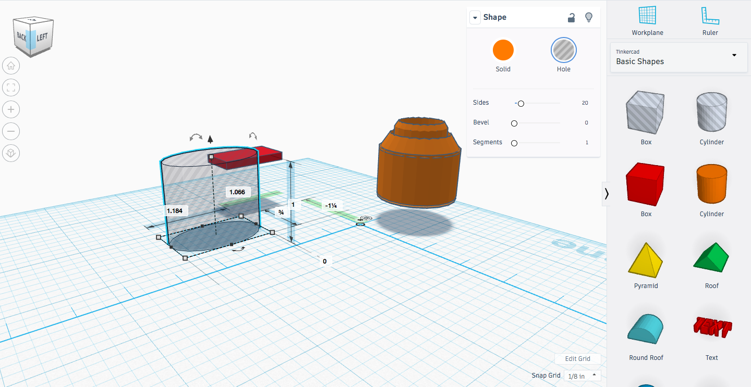
Task: Pick the yellow Pyramid shape
Action: point(646,261)
